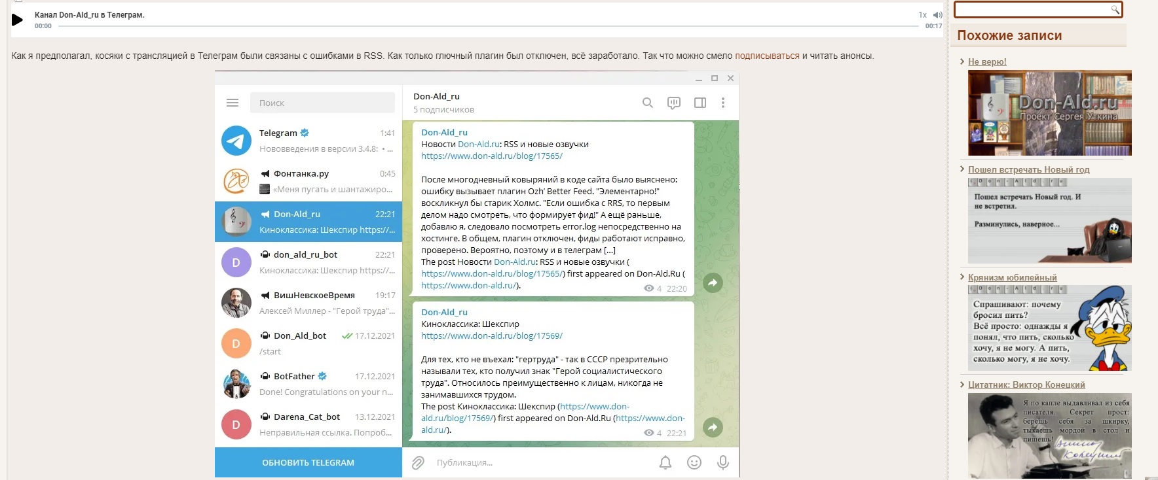Image resolution: width=1158 pixels, height=480 pixels.
Task: Click the BotFather verified badge icon
Action: 322,376
